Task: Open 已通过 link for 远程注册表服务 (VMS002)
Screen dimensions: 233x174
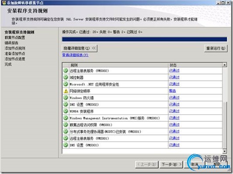Action: click(174, 71)
